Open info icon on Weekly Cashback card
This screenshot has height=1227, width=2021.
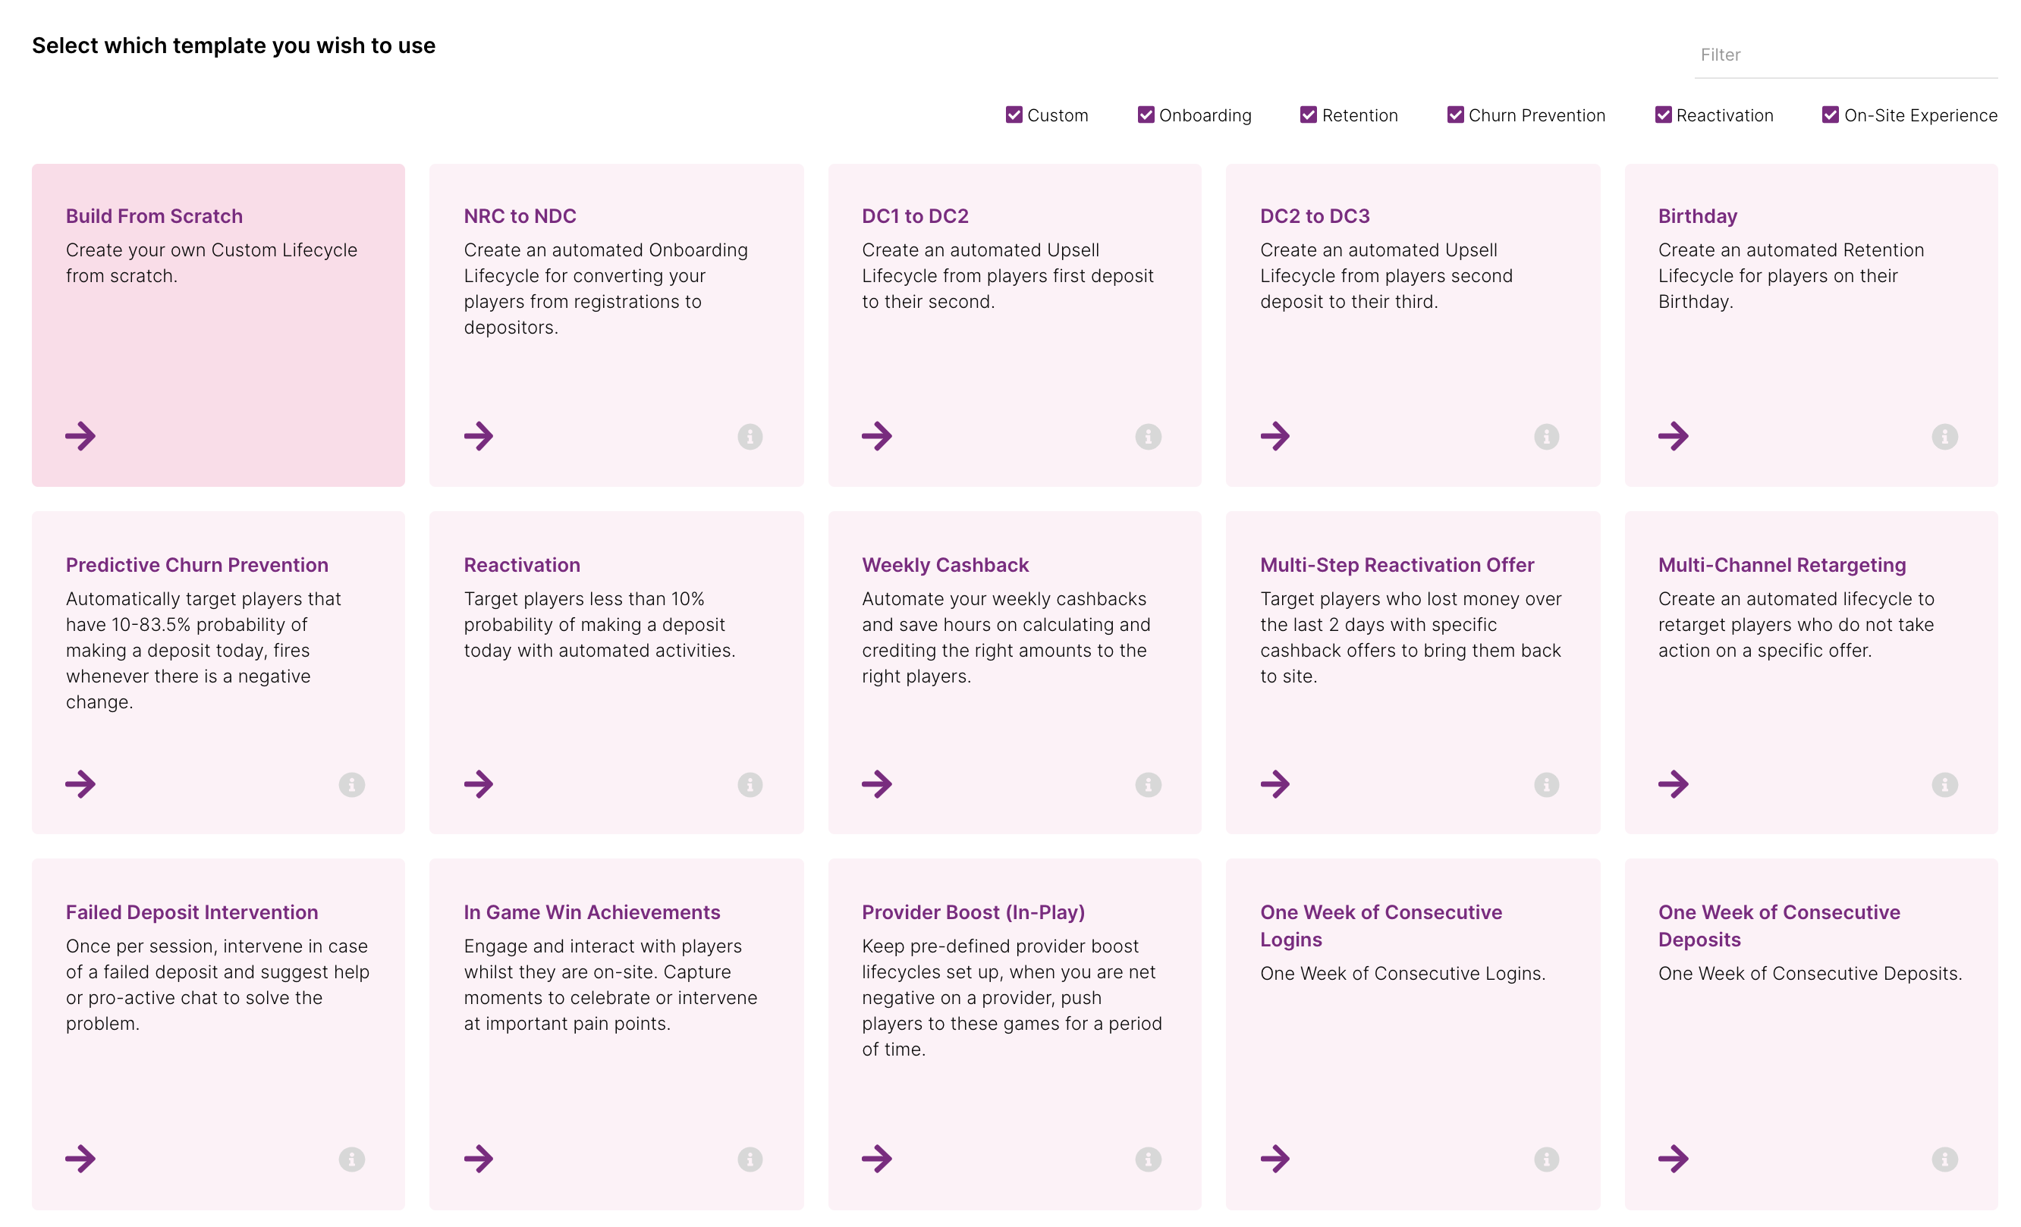coord(1148,785)
